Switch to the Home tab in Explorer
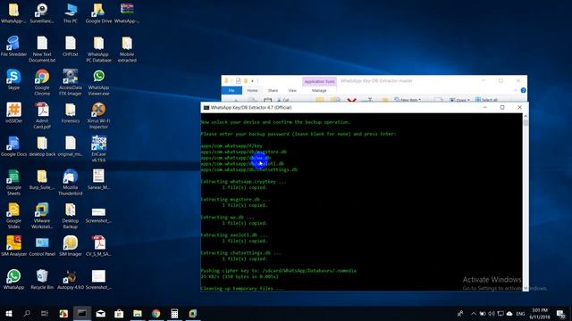Viewport: 572px width, 321px height. coord(252,90)
